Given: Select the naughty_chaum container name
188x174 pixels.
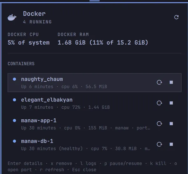Looking at the screenshot, I should 42,79.
